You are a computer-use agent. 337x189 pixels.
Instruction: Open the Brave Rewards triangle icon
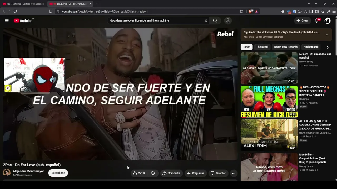[256, 12]
